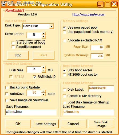Click the Save Settings button
Image resolution: width=119 pixels, height=135 pixels.
click(46, 124)
